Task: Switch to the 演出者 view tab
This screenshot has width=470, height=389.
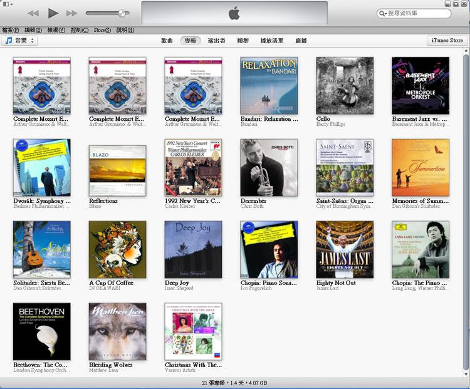Action: (216, 41)
